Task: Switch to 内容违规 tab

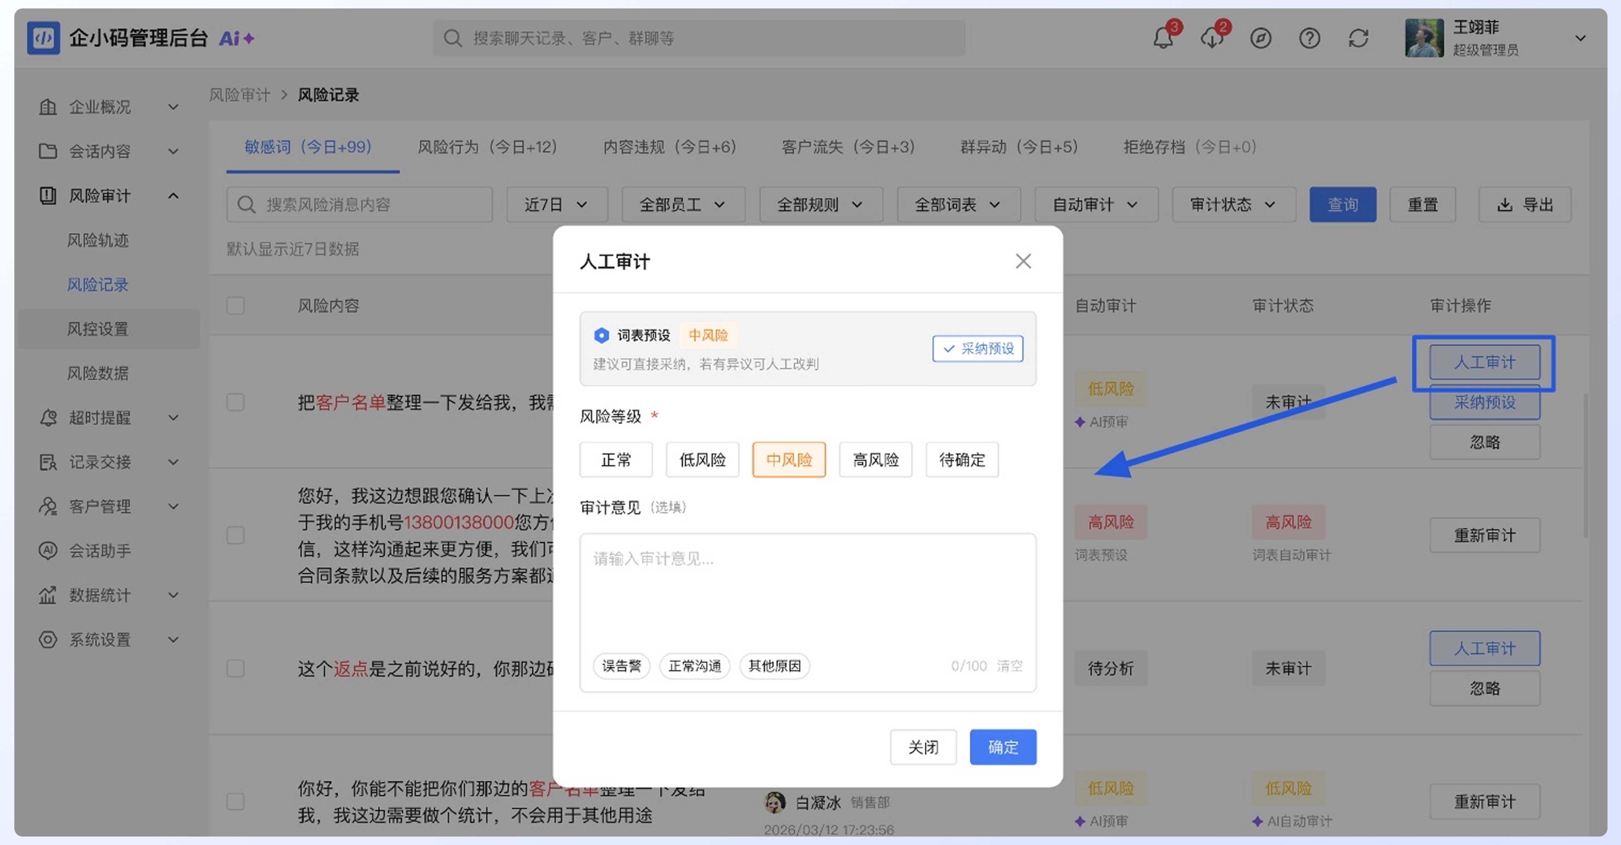Action: pyautogui.click(x=670, y=147)
